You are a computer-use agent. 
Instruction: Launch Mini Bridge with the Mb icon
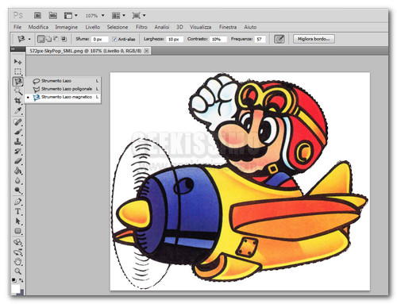(53, 16)
